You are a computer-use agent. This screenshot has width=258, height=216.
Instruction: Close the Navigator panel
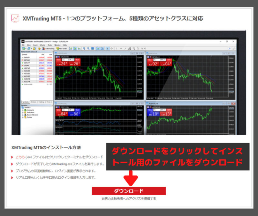coord(52,105)
